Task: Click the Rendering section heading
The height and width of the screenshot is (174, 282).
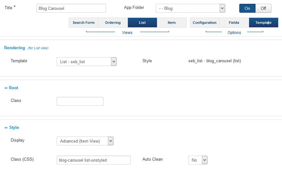Action: tap(15, 48)
